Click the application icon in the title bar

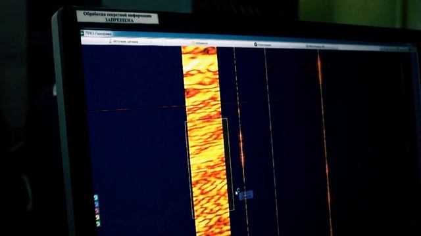click(x=82, y=33)
